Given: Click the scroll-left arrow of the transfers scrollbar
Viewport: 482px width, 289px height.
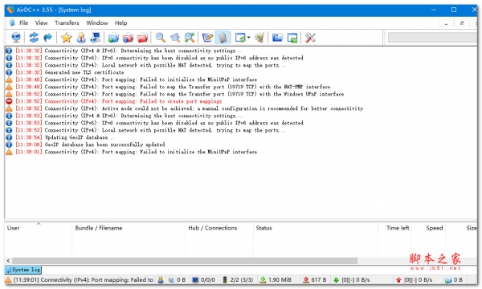Looking at the screenshot, I should click(x=8, y=261).
